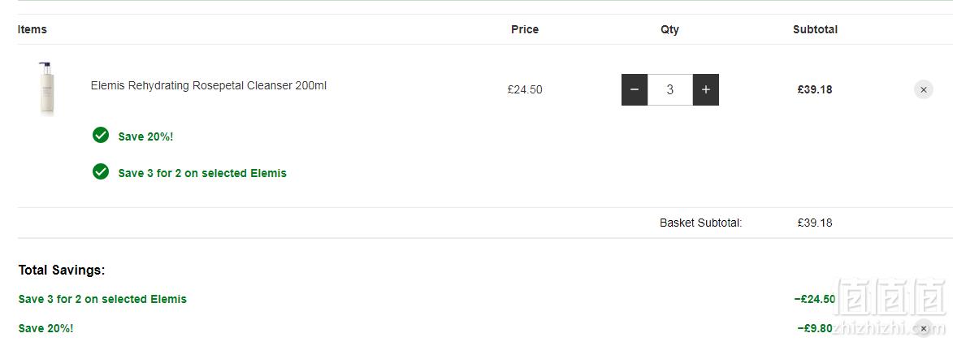Image resolution: width=953 pixels, height=342 pixels.
Task: Click the −£9.80 savings amount
Action: coord(814,328)
